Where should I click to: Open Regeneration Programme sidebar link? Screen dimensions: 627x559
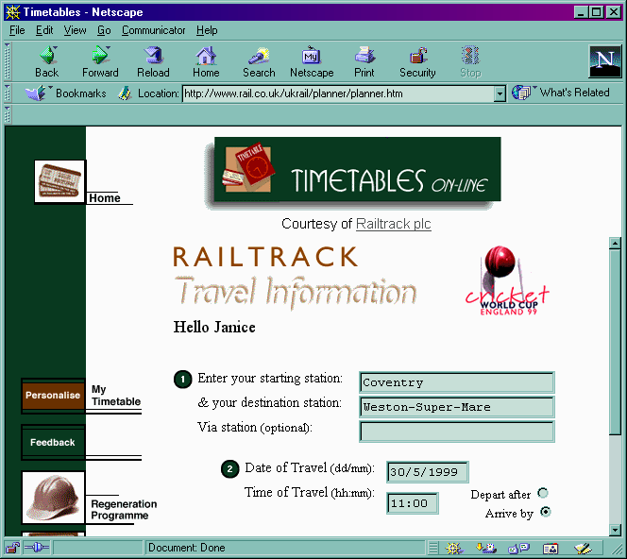(x=124, y=509)
